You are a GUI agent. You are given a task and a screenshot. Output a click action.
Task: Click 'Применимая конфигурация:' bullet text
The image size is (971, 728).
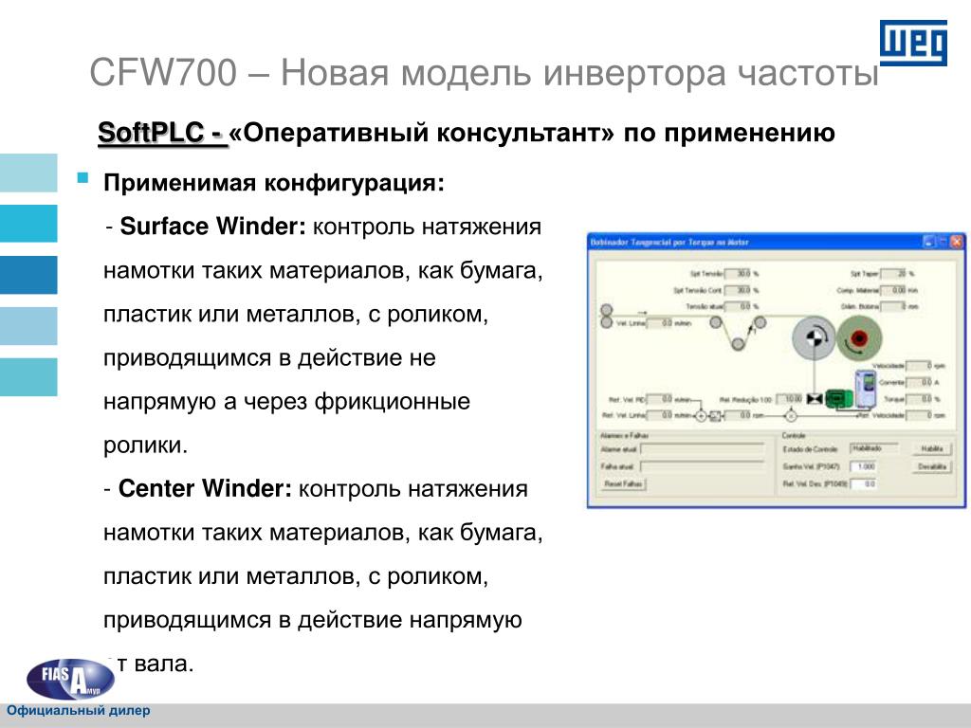(274, 183)
